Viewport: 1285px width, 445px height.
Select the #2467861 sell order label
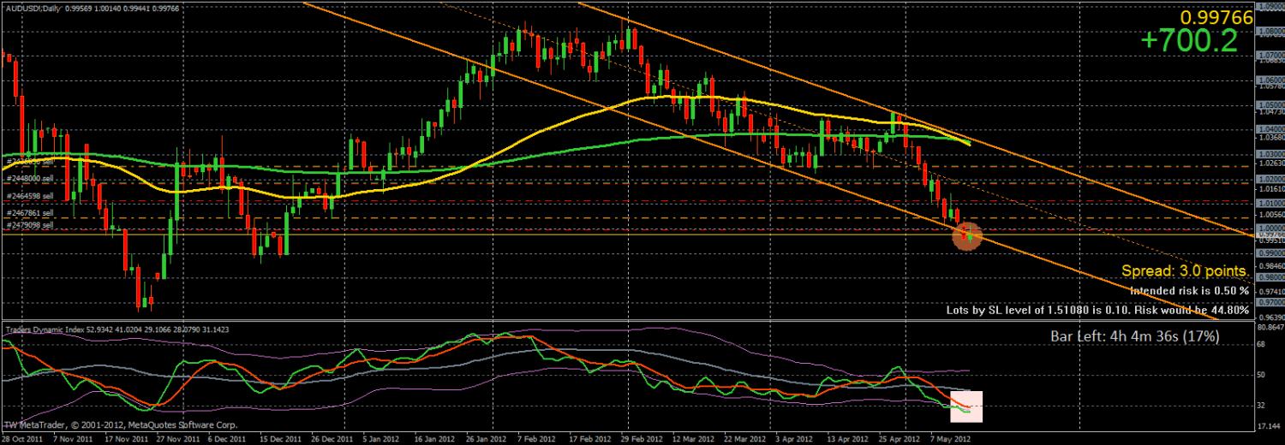(x=30, y=213)
